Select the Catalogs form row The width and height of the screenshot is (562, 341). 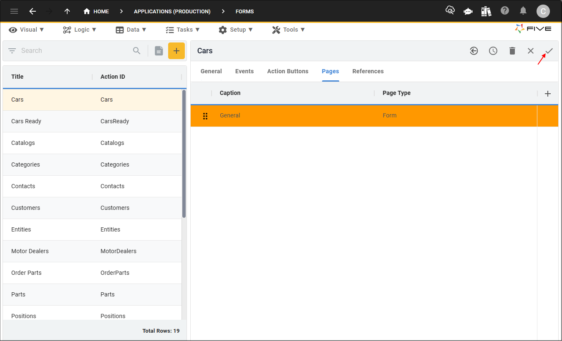(x=92, y=143)
